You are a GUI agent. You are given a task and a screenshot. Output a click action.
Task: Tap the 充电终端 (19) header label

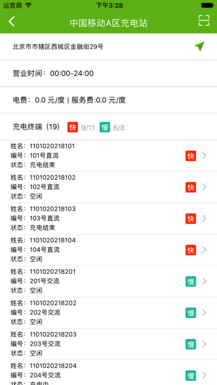(x=37, y=127)
